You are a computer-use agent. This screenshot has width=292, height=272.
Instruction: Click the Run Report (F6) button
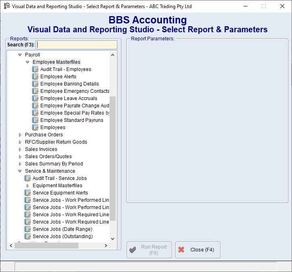point(149,250)
